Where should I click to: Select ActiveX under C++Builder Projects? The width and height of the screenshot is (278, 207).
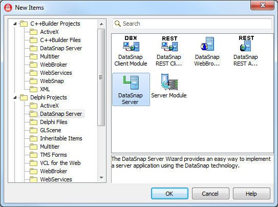pyautogui.click(x=49, y=32)
